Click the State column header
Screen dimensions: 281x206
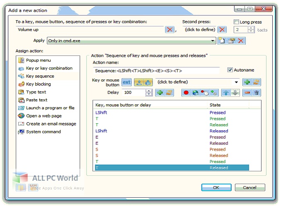point(228,105)
